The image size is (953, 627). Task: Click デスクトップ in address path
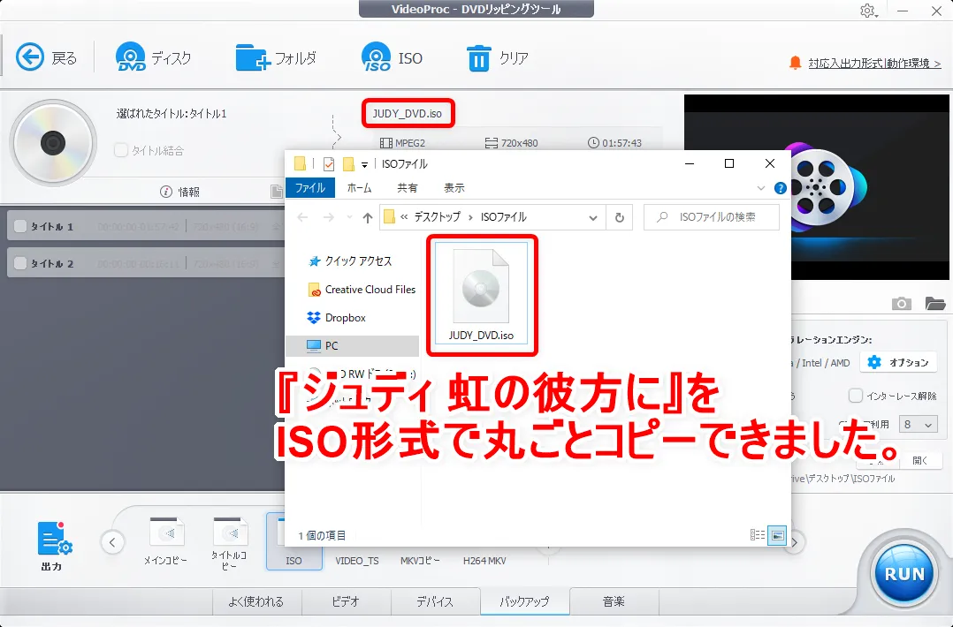pyautogui.click(x=437, y=217)
